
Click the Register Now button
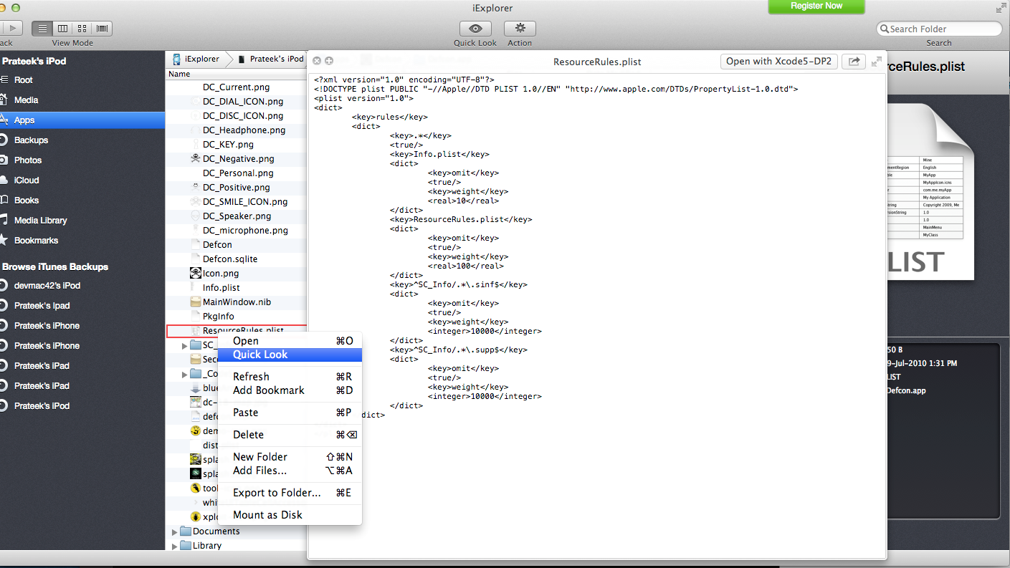pyautogui.click(x=816, y=6)
